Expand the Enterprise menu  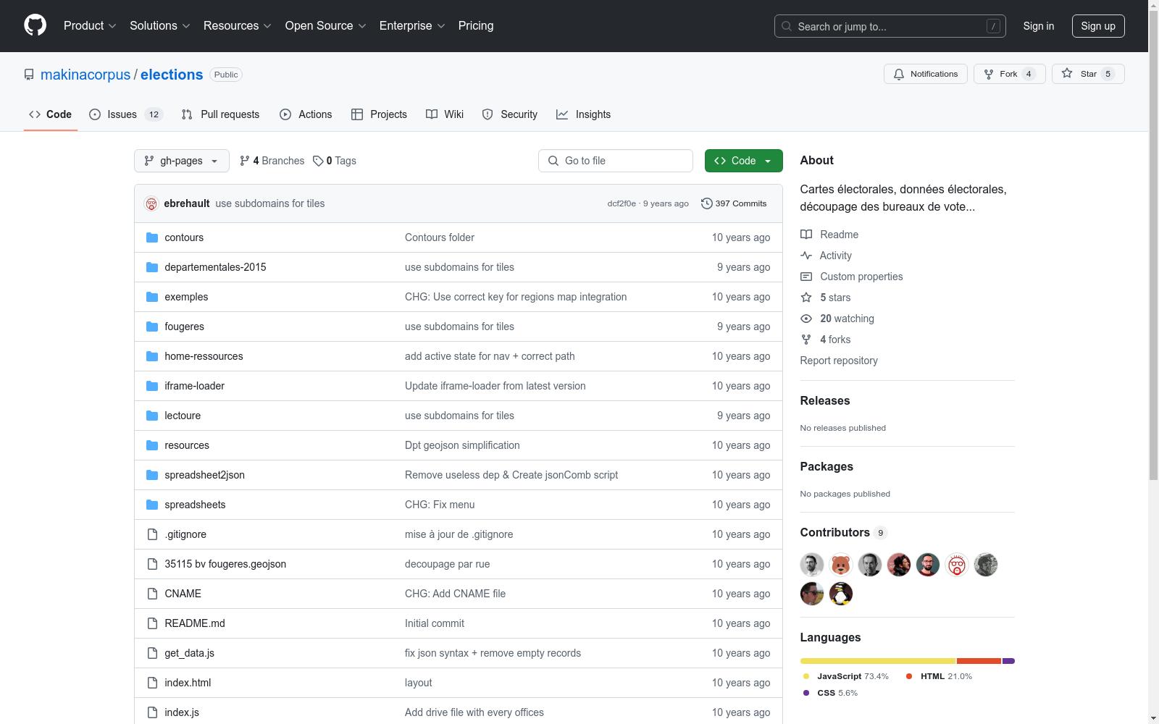tap(412, 25)
